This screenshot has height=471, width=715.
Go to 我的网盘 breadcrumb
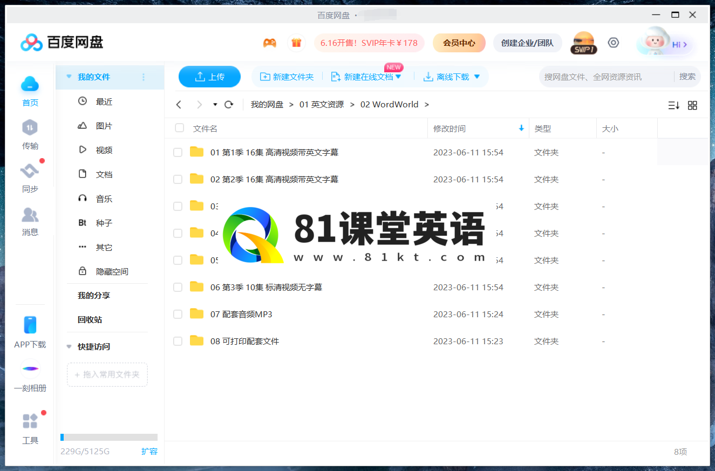click(267, 105)
